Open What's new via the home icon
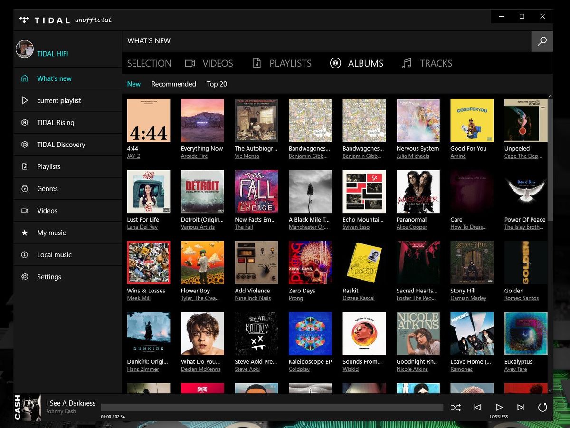The image size is (570, 428). point(25,78)
